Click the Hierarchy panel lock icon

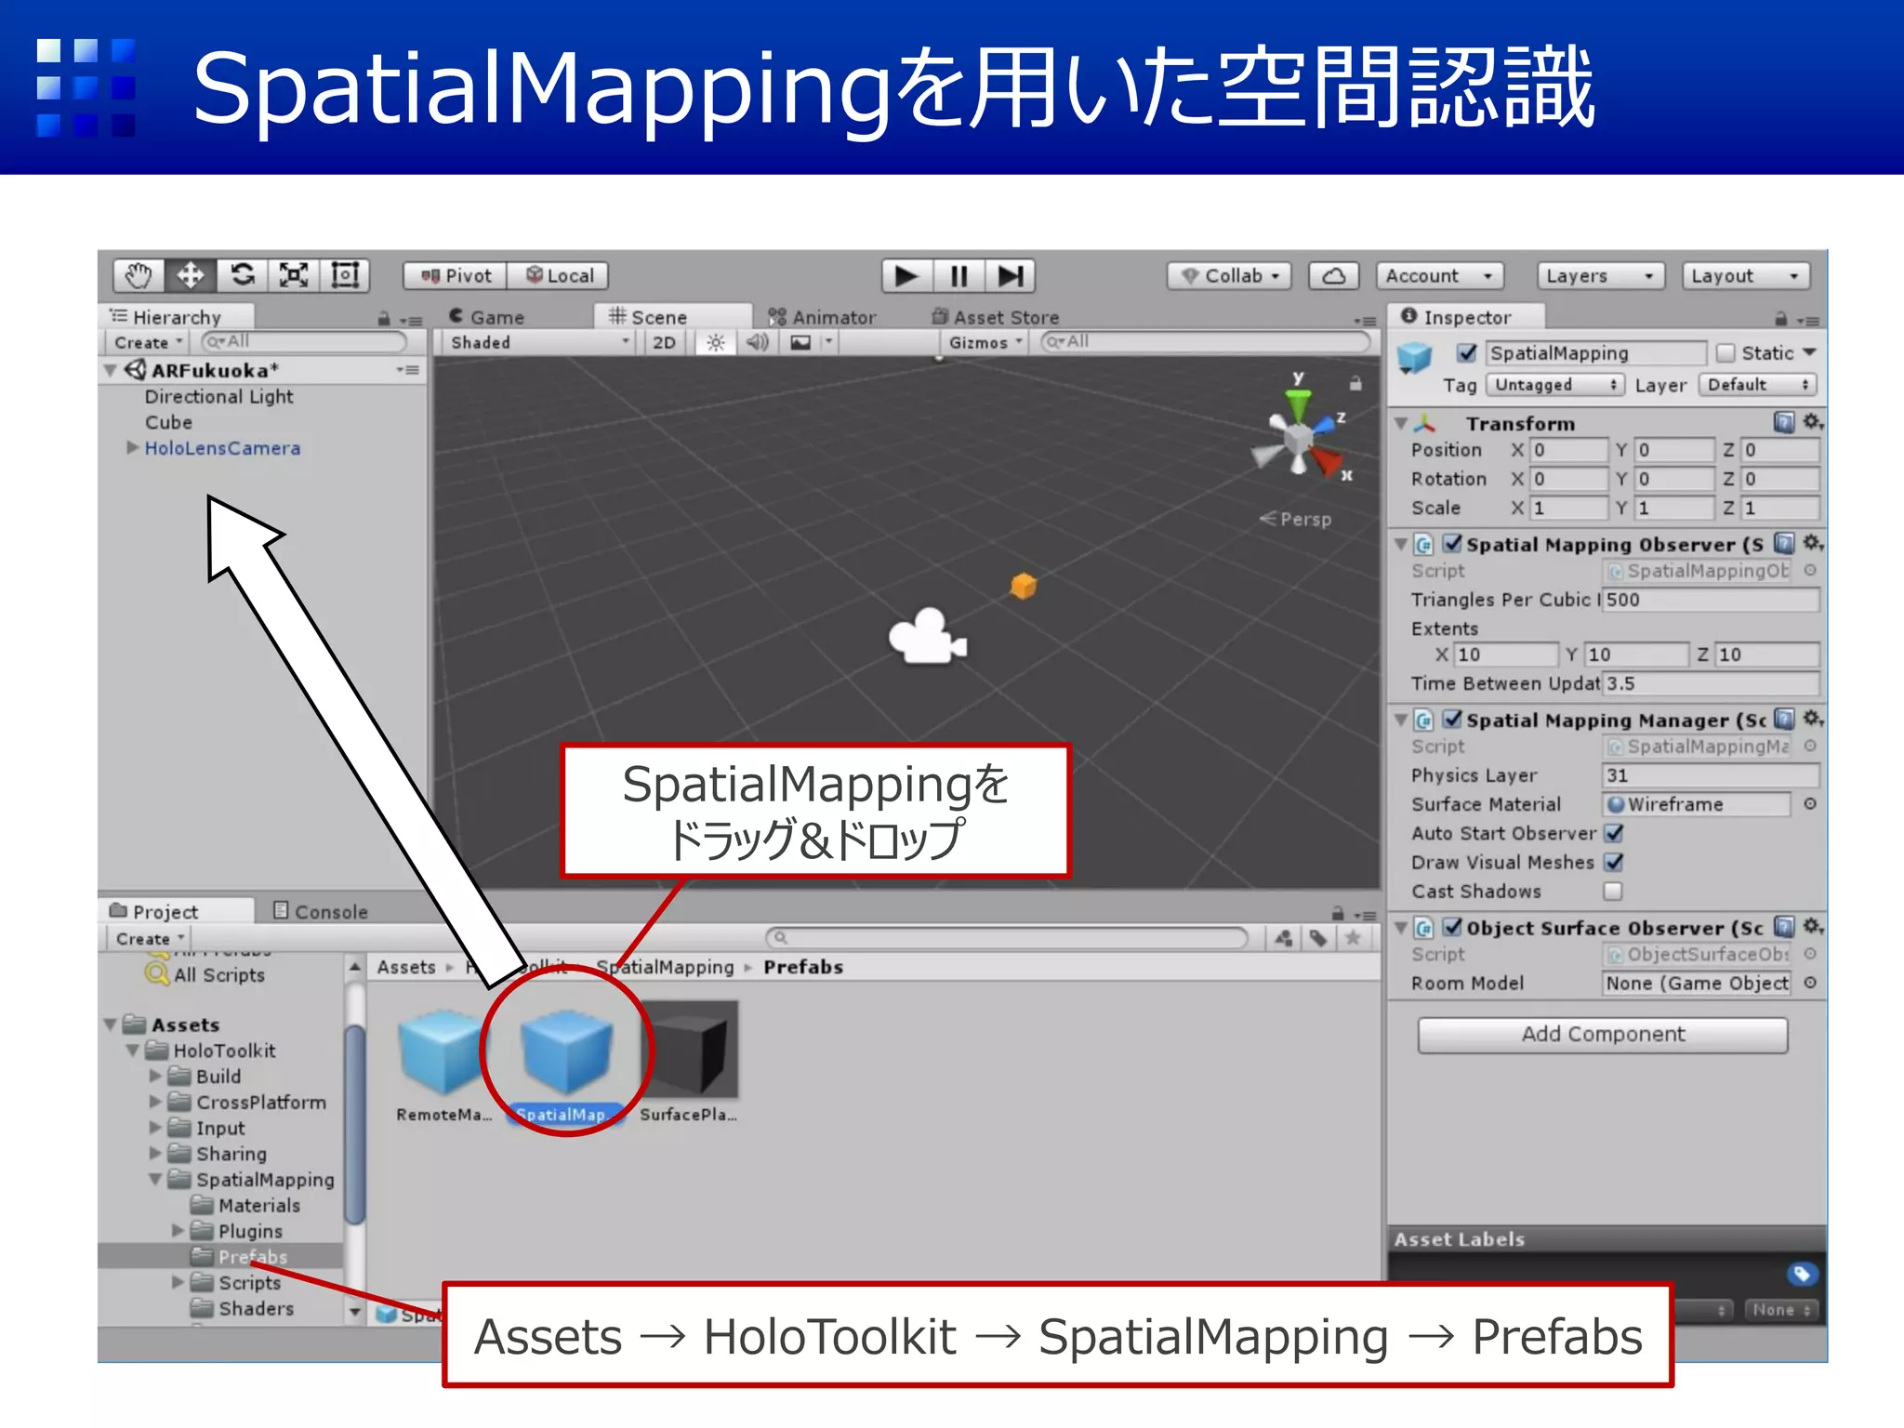tap(383, 319)
